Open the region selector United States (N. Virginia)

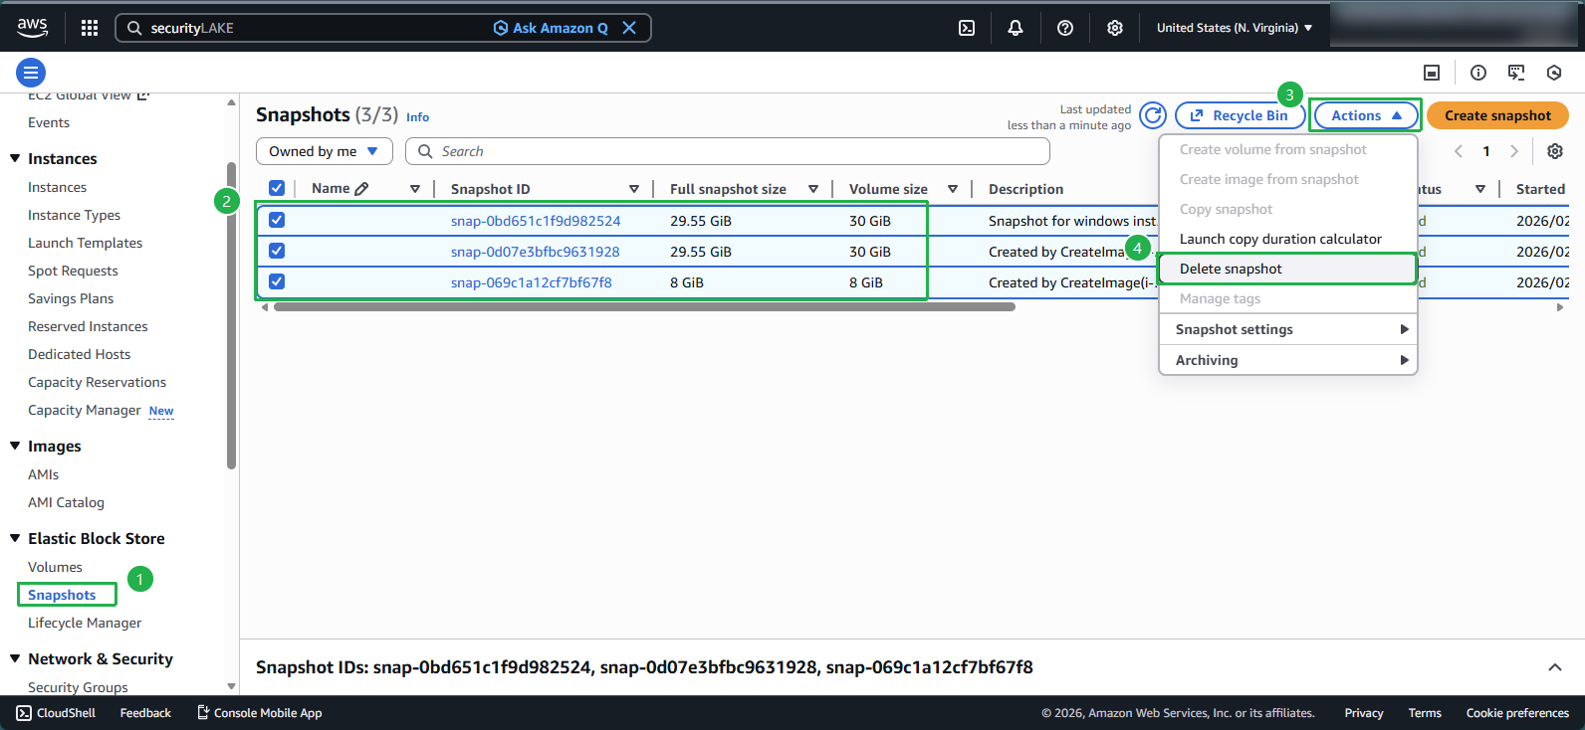click(x=1234, y=28)
